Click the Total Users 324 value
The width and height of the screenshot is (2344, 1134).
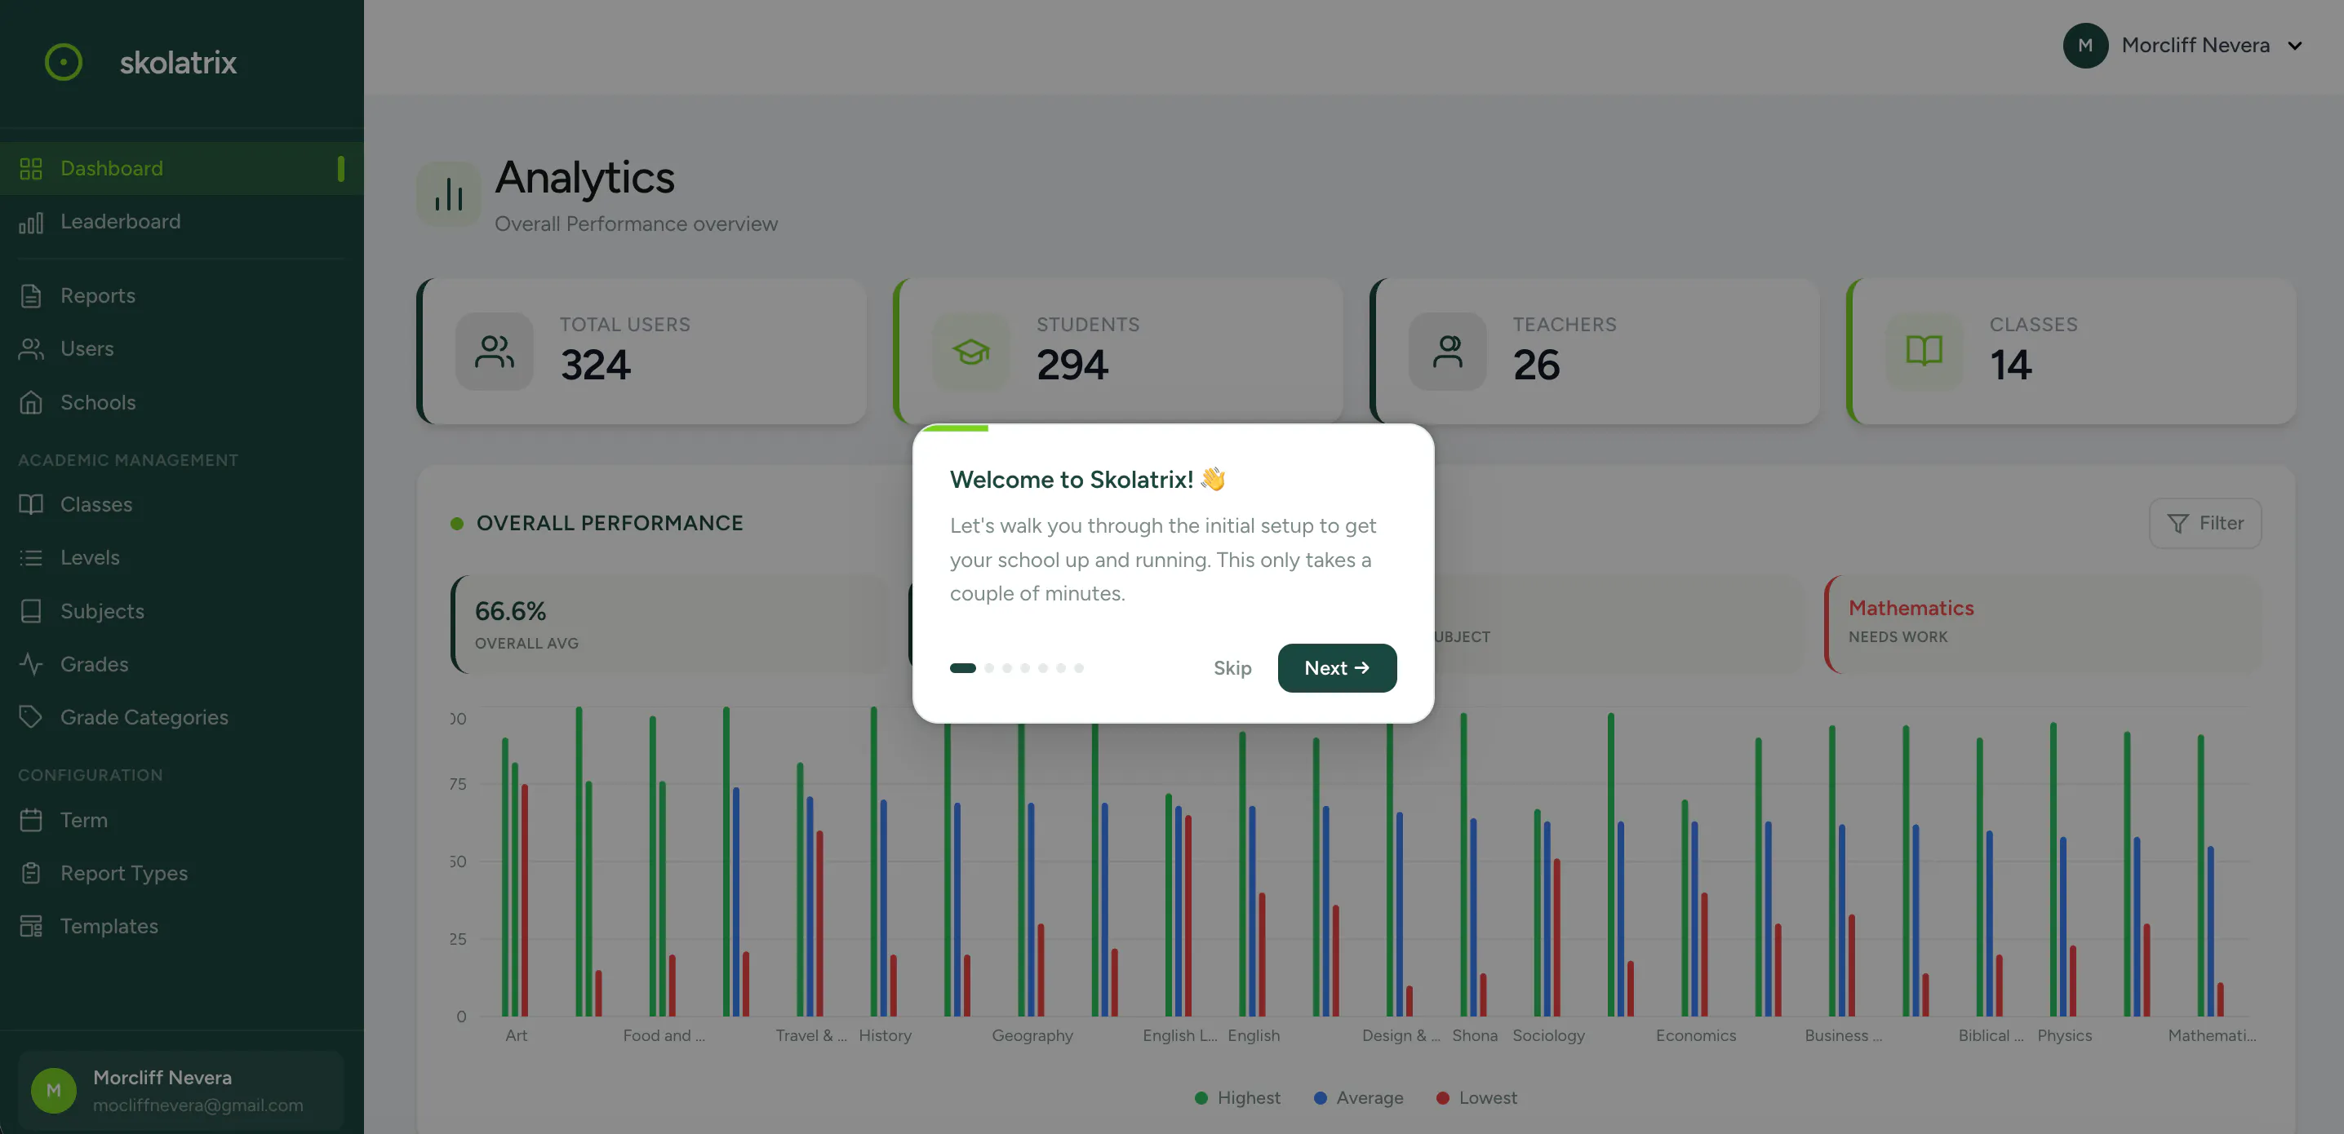[595, 365]
